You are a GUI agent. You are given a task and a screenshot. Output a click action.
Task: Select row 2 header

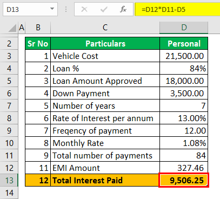pos(9,44)
